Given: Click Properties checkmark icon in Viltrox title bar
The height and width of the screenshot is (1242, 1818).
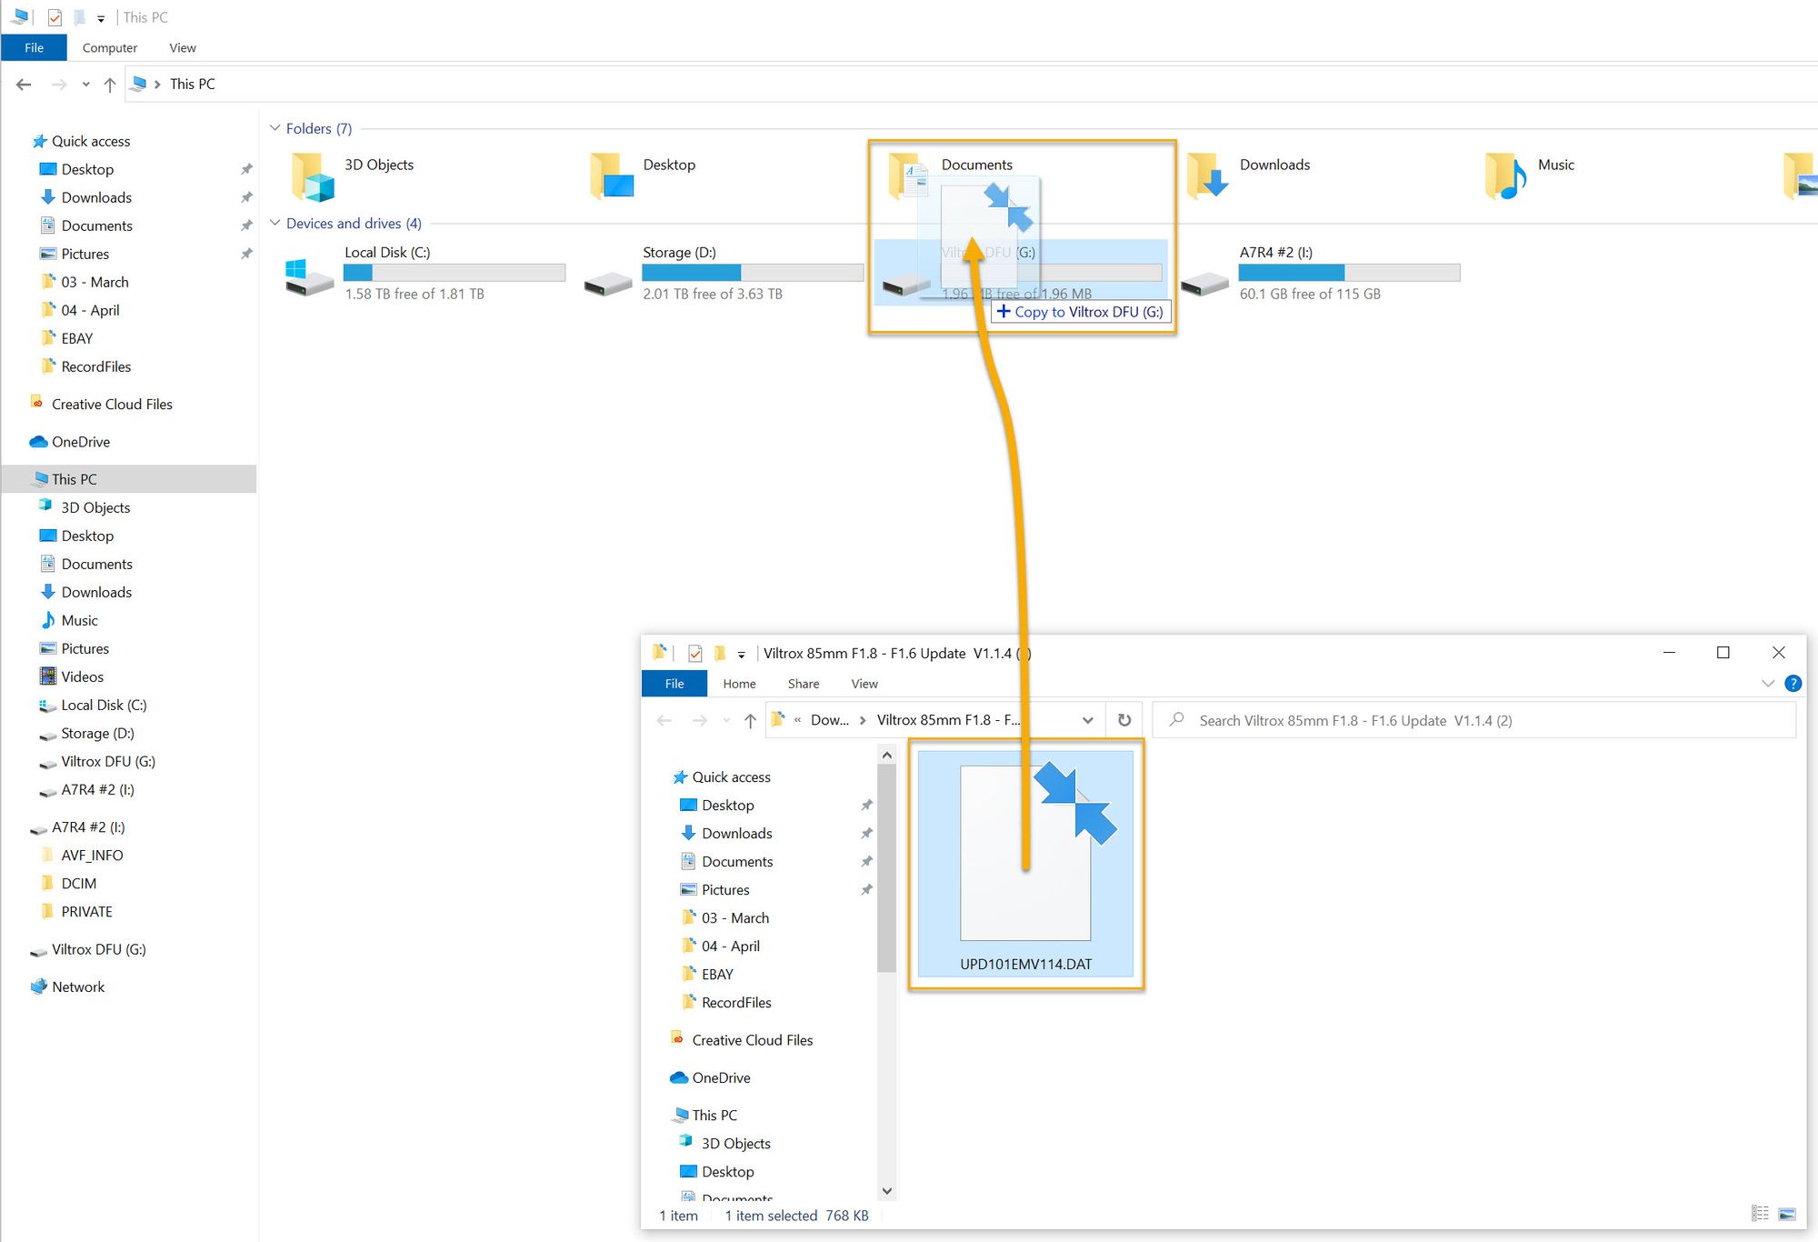Looking at the screenshot, I should point(695,653).
